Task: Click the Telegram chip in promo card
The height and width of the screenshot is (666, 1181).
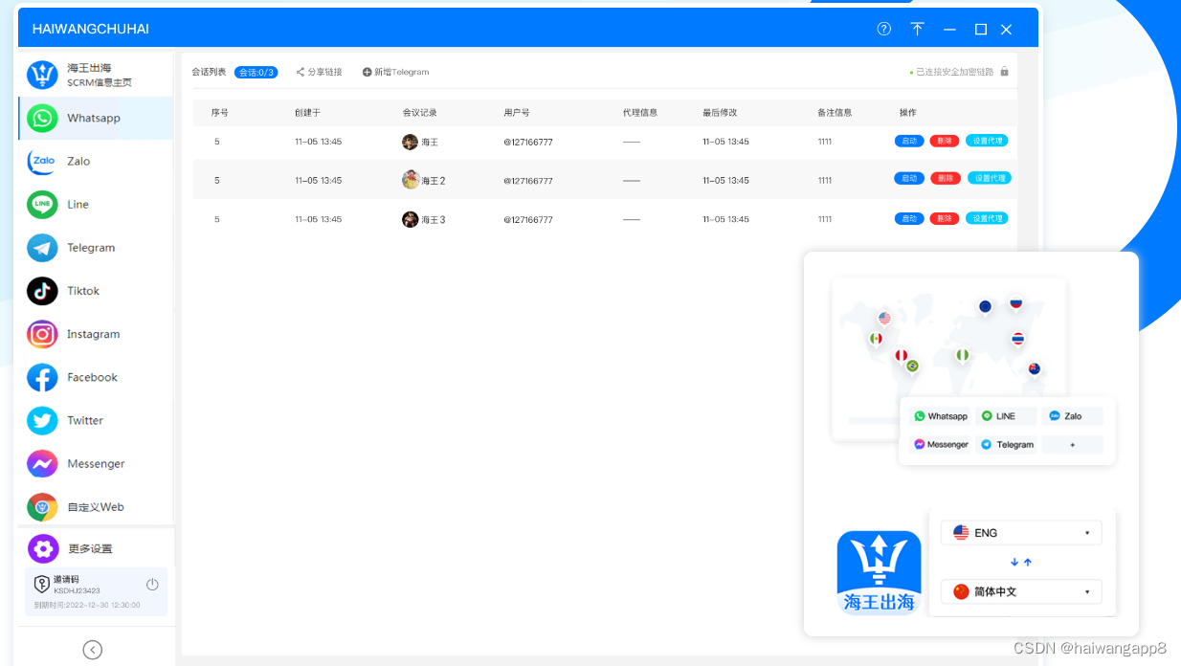Action: (x=1007, y=444)
